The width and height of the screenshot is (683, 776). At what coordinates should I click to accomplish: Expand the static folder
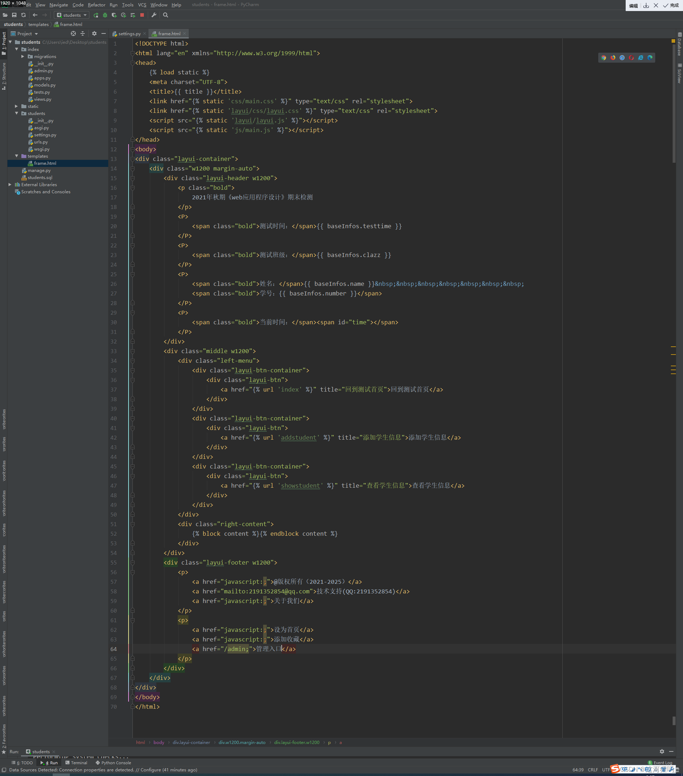click(17, 106)
